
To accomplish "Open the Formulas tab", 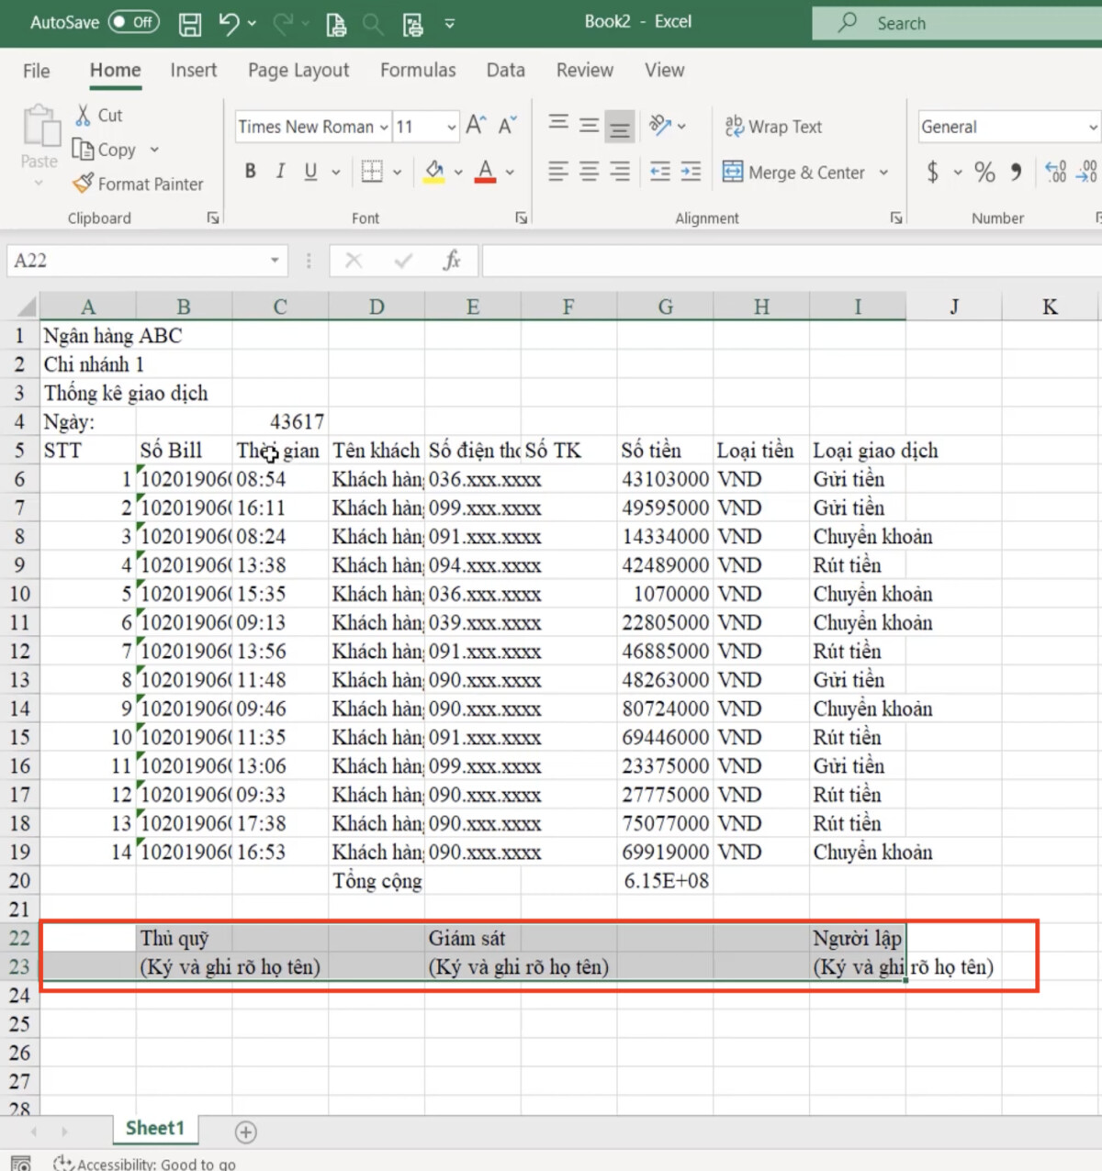I will pyautogui.click(x=418, y=71).
